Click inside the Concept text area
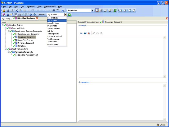This screenshot has height=127, width=169. (x=121, y=57)
